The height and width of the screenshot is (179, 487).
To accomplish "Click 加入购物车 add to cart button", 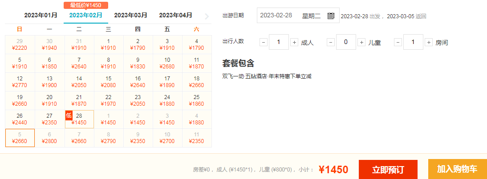I will [x=457, y=169].
